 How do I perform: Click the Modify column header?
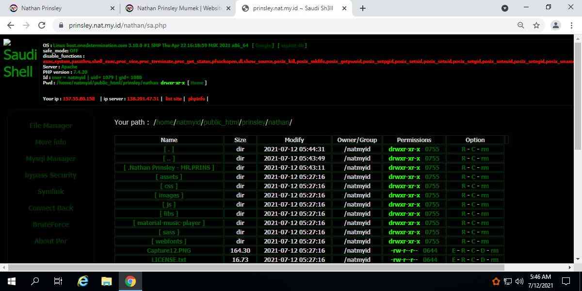coord(294,140)
